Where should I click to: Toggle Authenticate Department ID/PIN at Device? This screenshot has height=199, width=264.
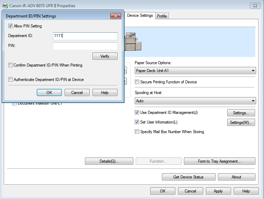(x=11, y=80)
